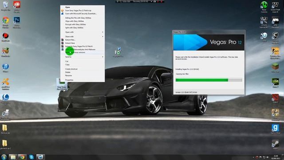Viewport: 284px width, 160px height.
Task: Click the Vegas Pro installer progress bar
Action: [x=209, y=80]
